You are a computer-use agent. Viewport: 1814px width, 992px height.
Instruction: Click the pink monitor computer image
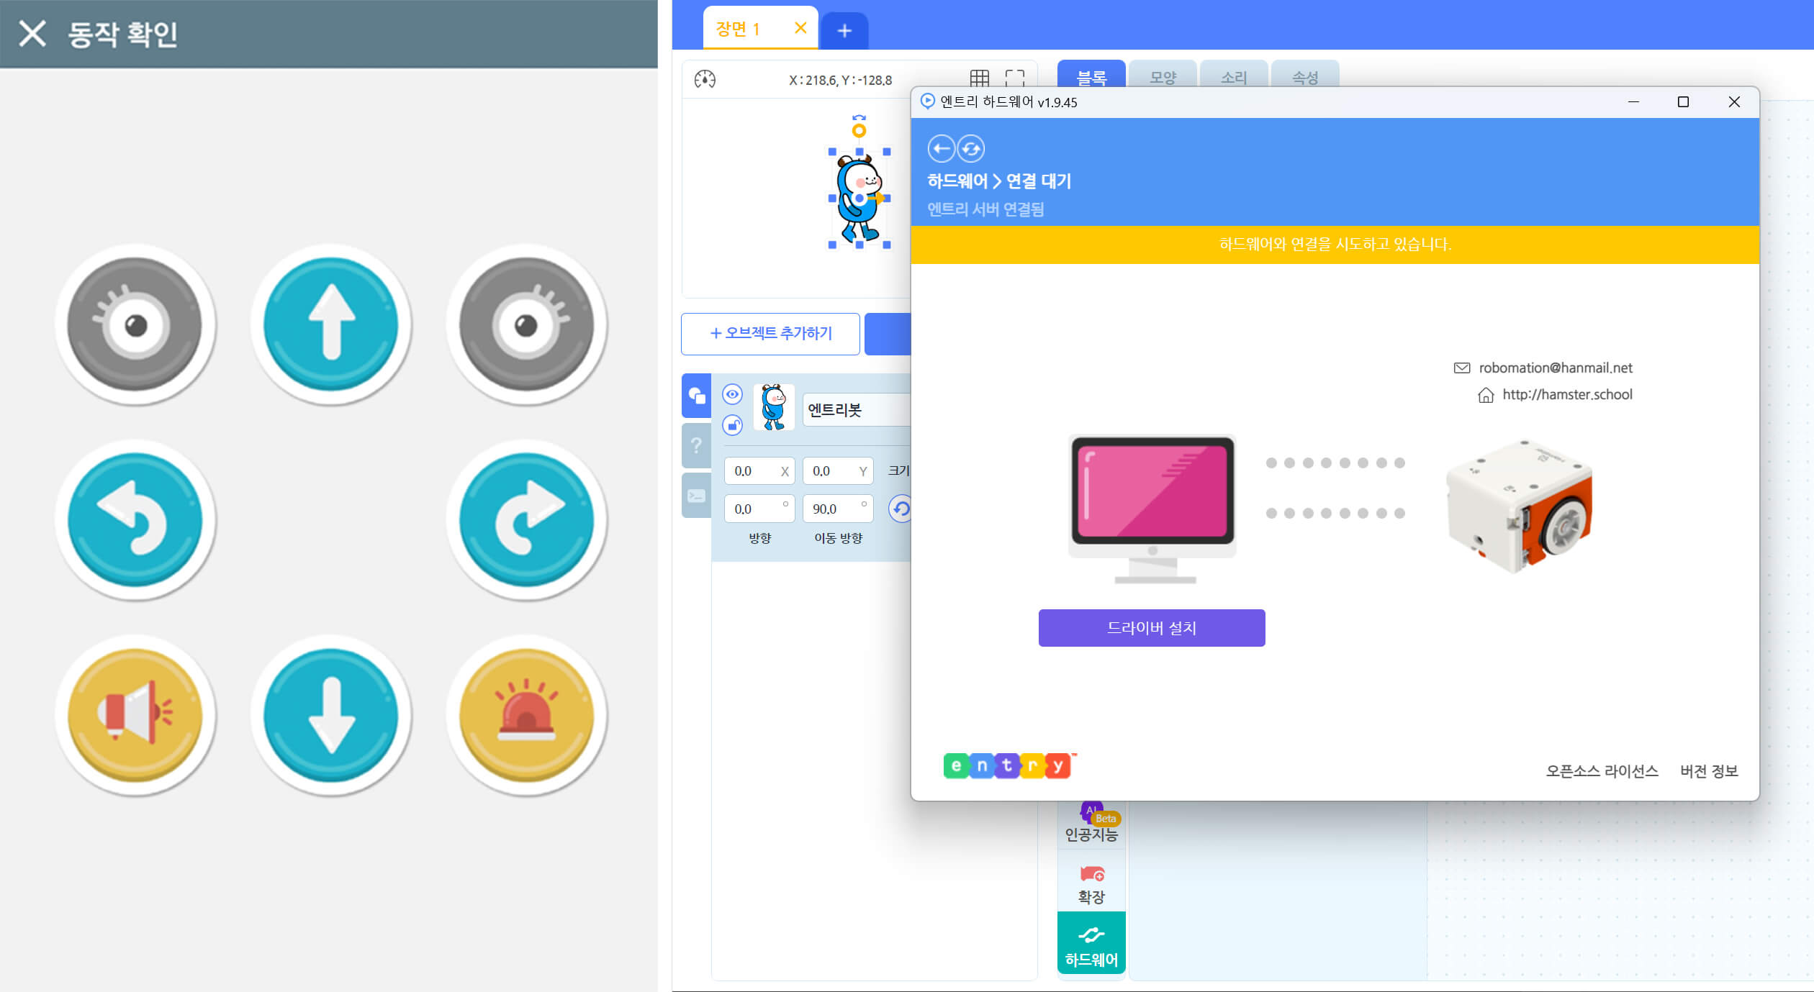pyautogui.click(x=1152, y=509)
